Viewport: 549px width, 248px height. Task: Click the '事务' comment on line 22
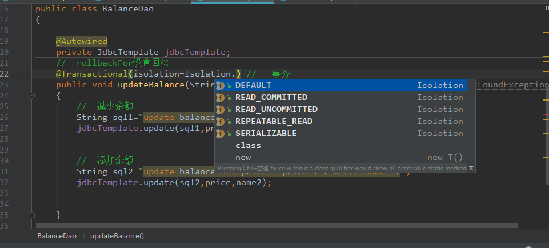281,74
